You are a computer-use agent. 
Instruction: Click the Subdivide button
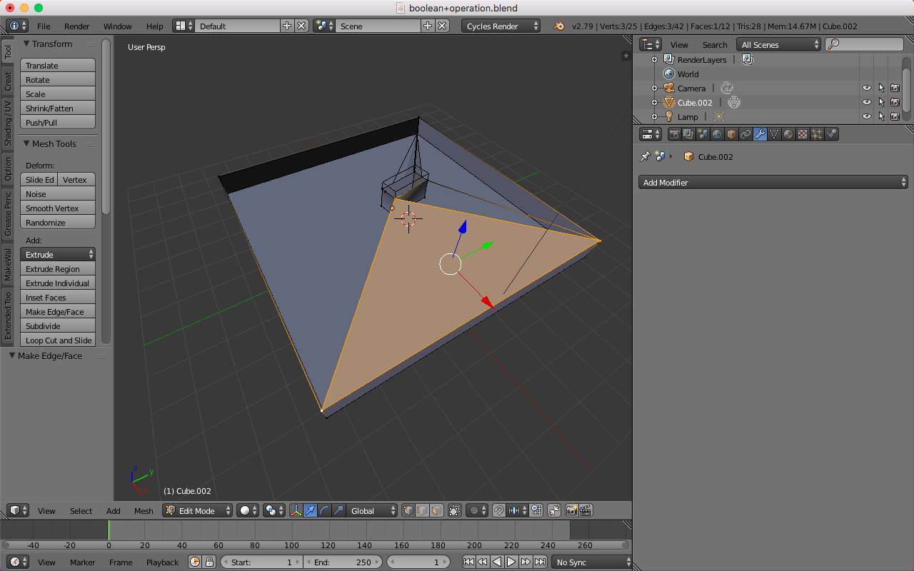pos(58,325)
